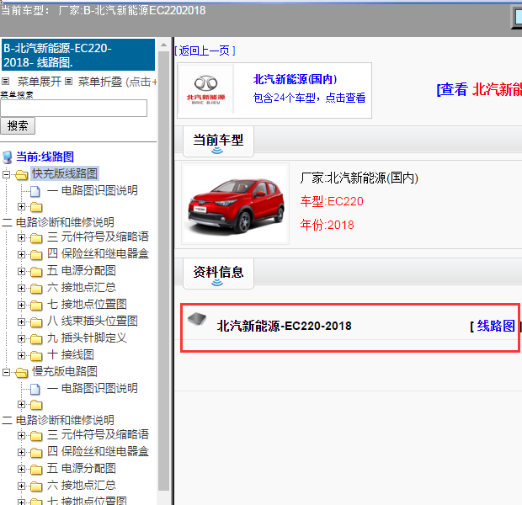Click the sidebar scrollbar up arrow

click(163, 45)
